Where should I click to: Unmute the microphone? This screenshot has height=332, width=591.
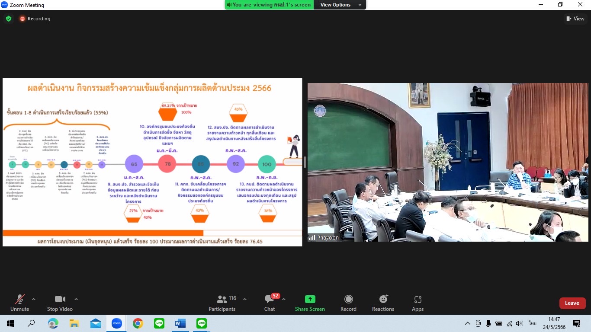click(19, 303)
